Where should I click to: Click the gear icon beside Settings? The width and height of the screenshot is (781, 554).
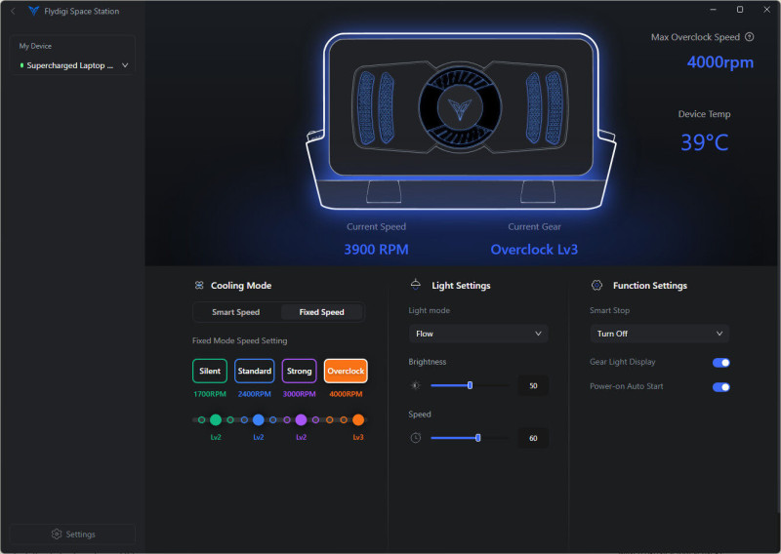tap(57, 534)
